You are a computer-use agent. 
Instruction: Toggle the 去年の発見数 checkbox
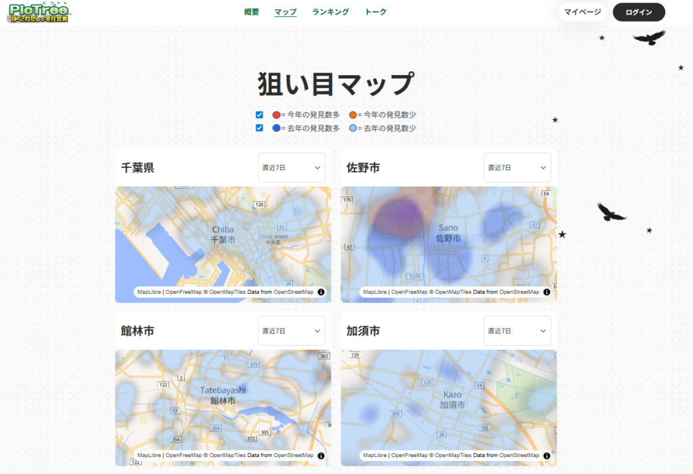(x=259, y=128)
